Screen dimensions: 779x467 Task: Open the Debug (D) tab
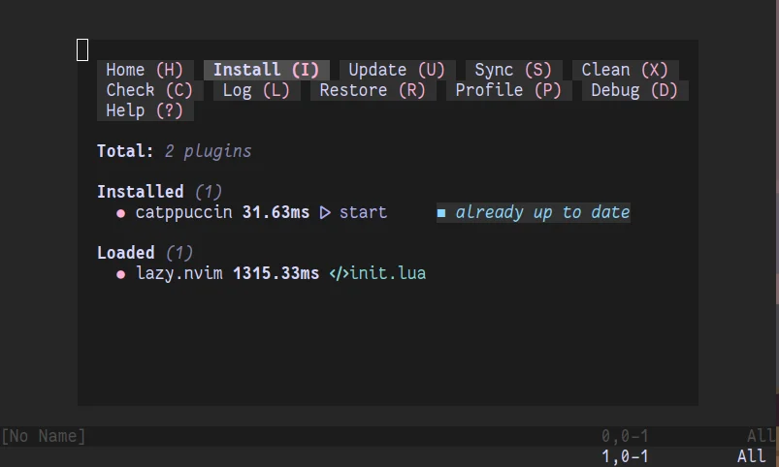[634, 90]
